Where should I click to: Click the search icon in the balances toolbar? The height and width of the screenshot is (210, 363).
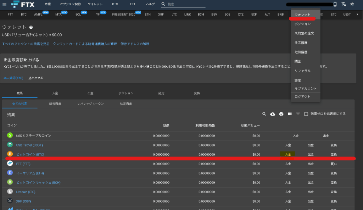tap(264, 114)
